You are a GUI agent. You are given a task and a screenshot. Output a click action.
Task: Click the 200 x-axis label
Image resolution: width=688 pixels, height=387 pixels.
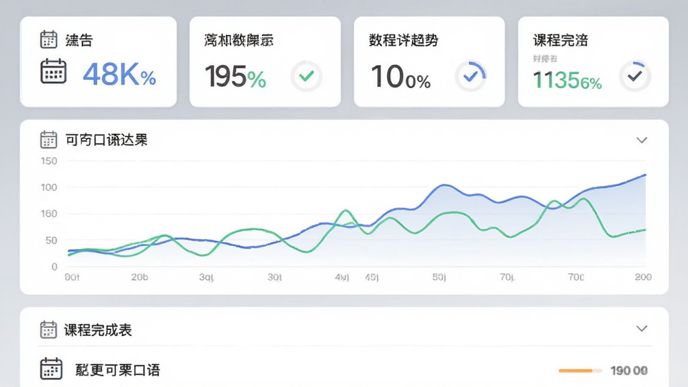coord(643,277)
